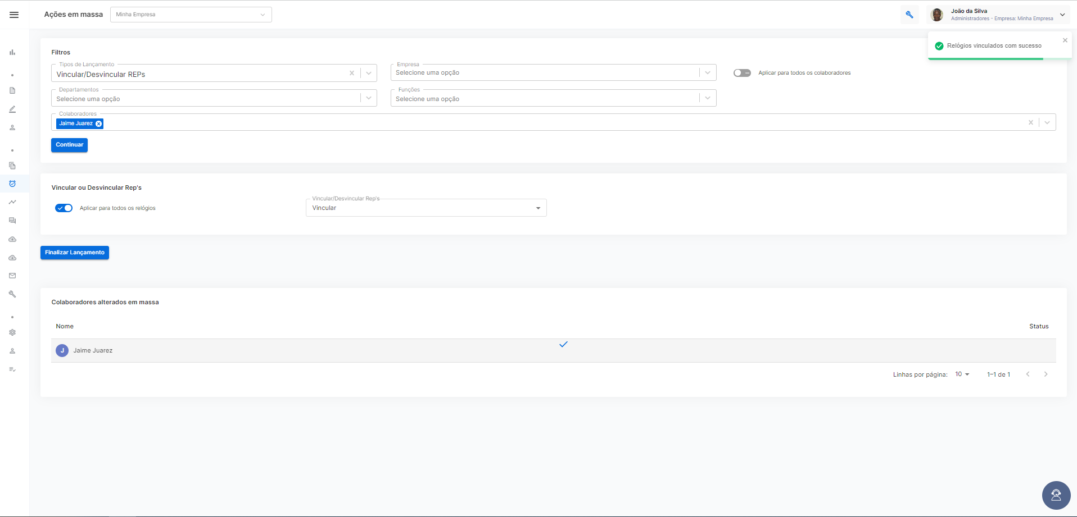
Task: Remove the Jaime Juarez chip
Action: coord(99,123)
